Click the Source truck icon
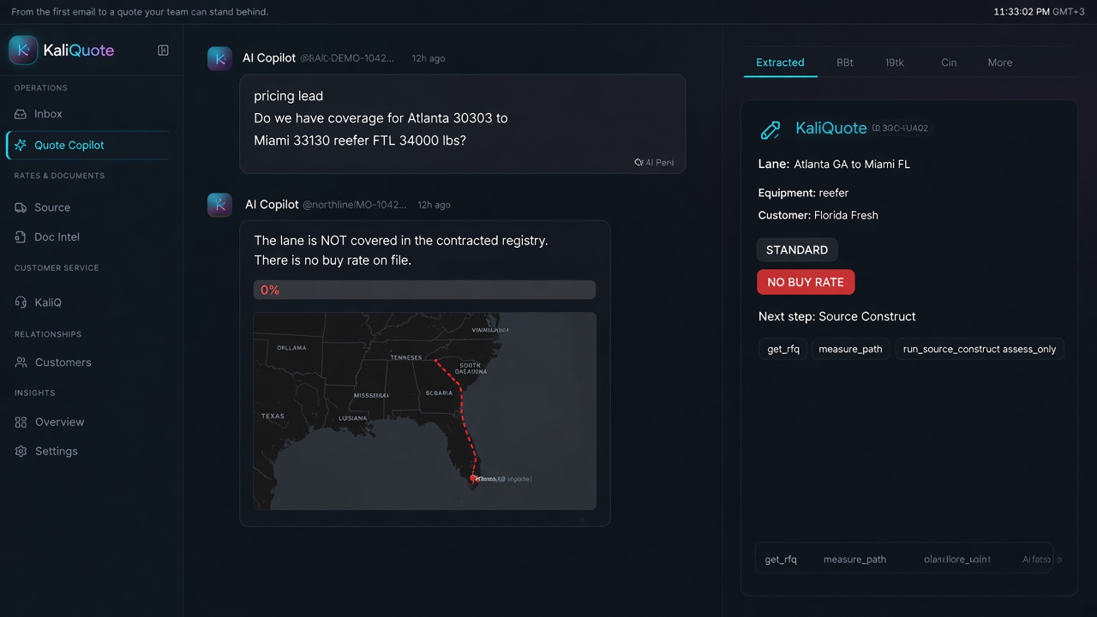This screenshot has height=617, width=1097. [x=21, y=207]
